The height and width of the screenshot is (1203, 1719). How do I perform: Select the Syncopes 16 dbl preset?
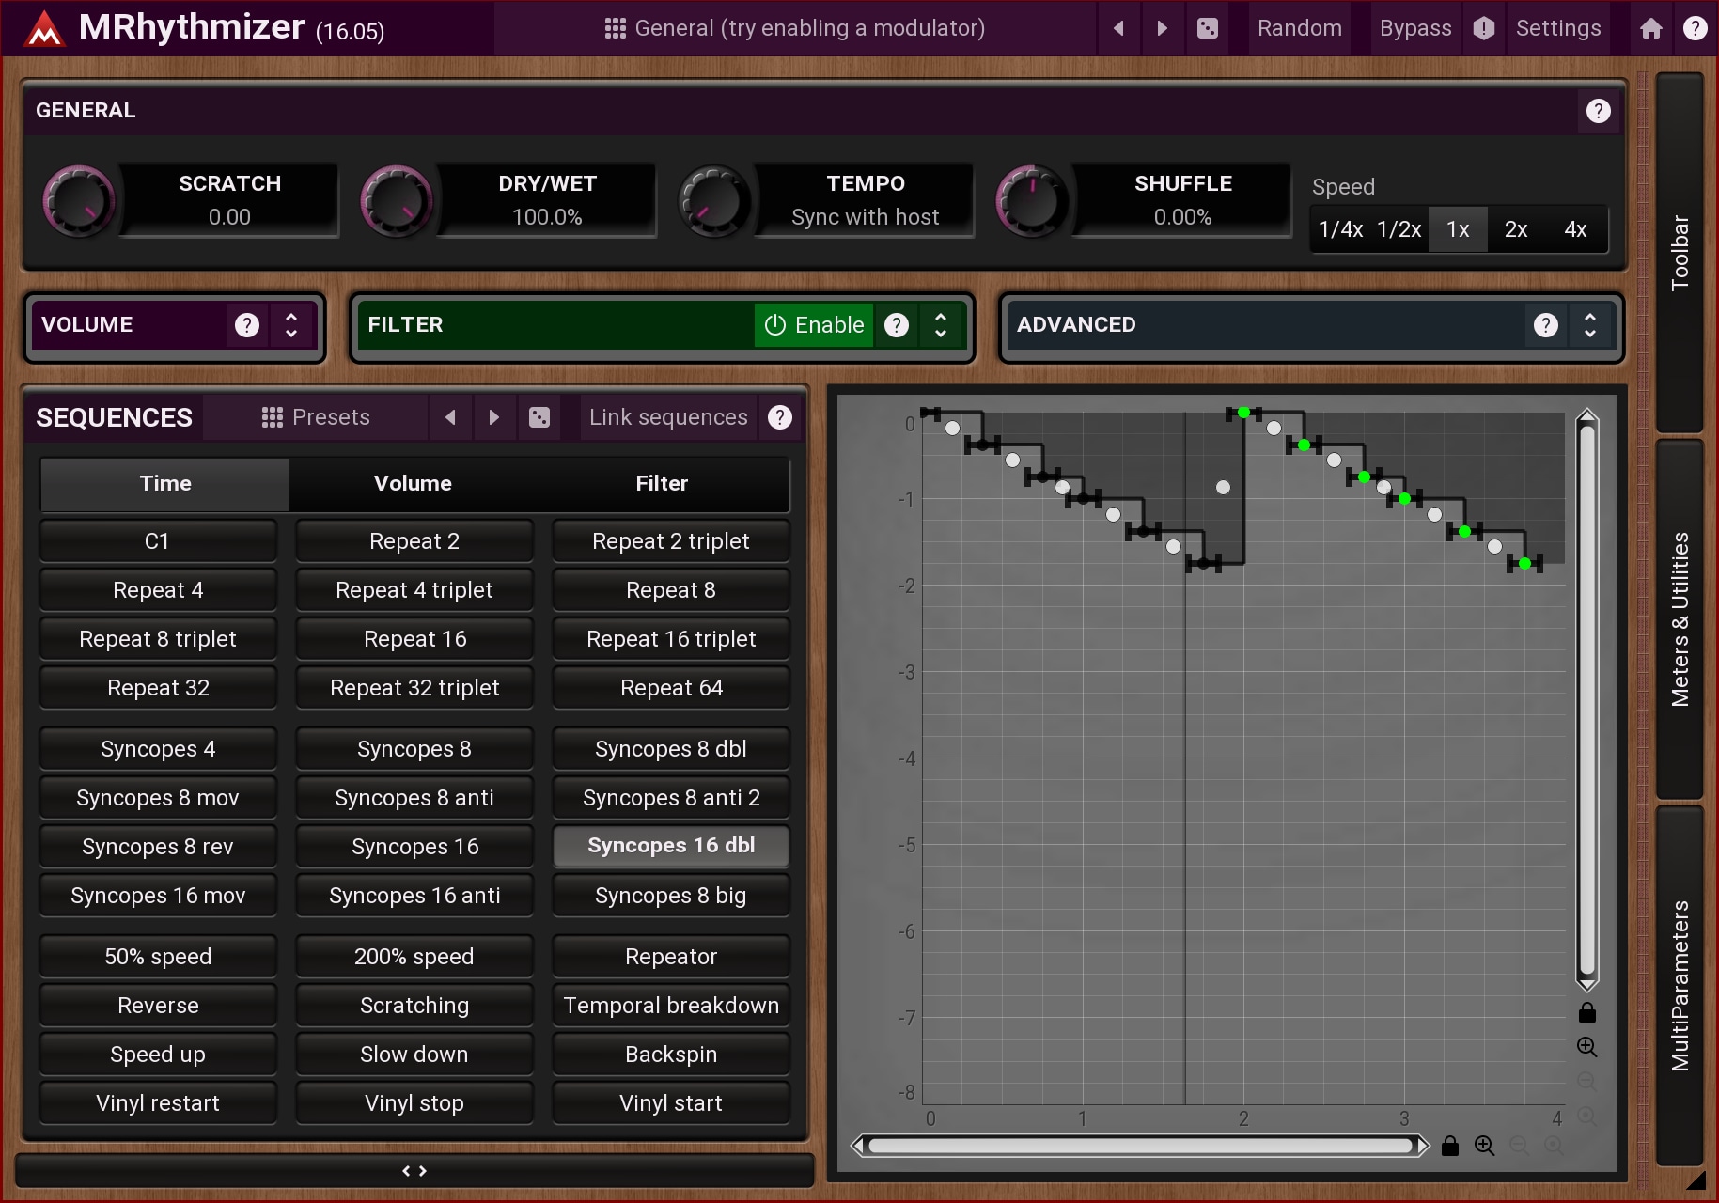coord(671,846)
